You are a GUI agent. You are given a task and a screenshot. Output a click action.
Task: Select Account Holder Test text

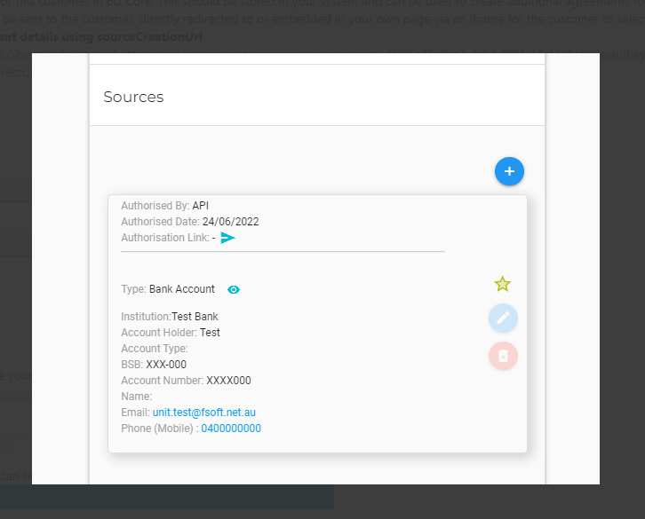click(171, 333)
